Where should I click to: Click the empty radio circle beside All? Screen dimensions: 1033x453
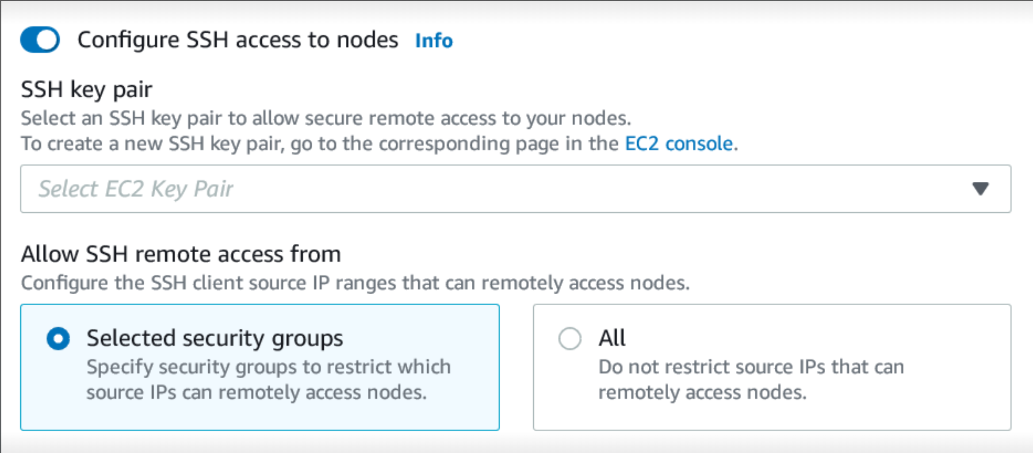[x=570, y=338]
